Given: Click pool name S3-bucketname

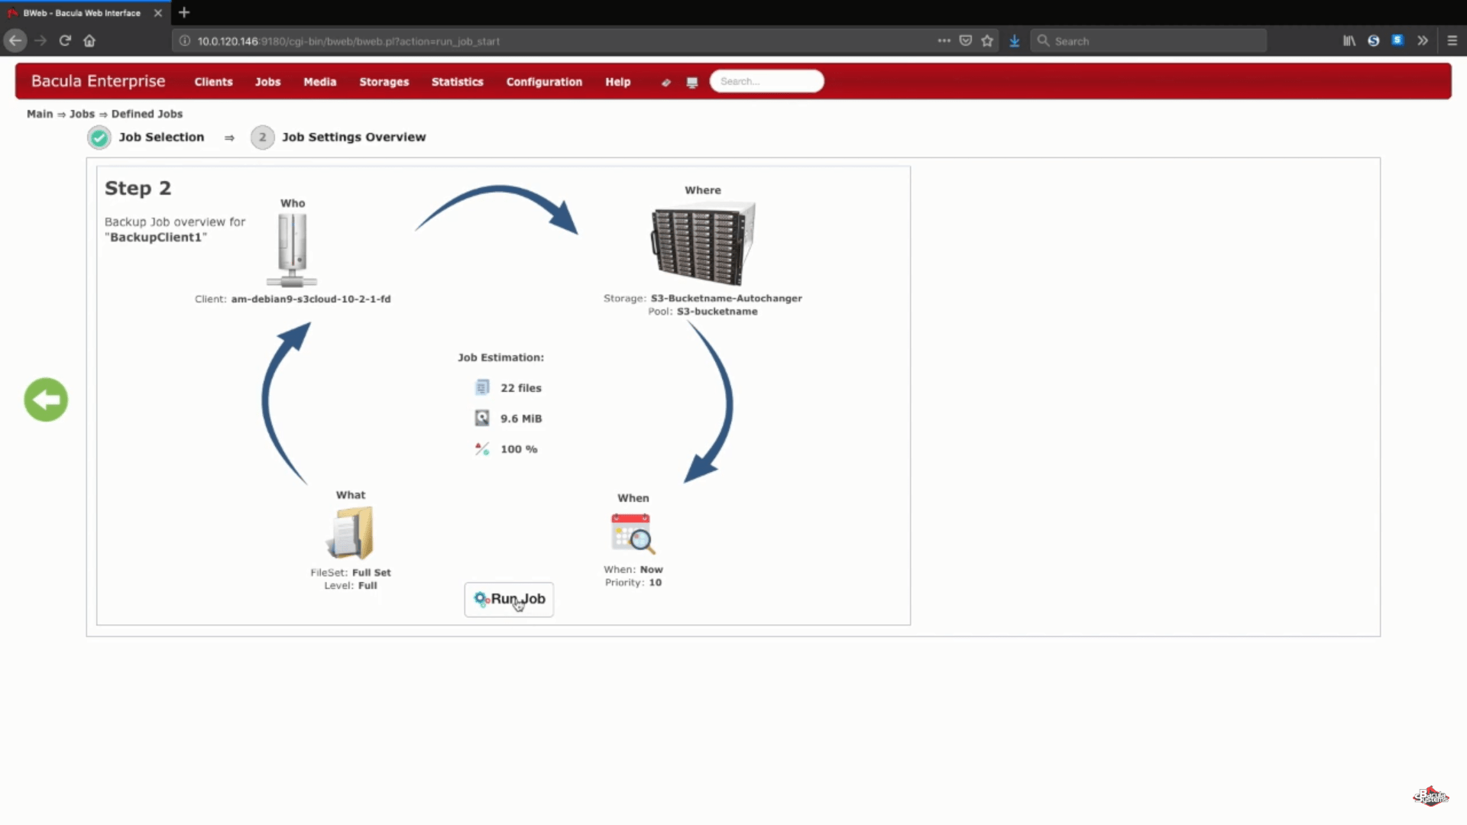Looking at the screenshot, I should click(717, 311).
